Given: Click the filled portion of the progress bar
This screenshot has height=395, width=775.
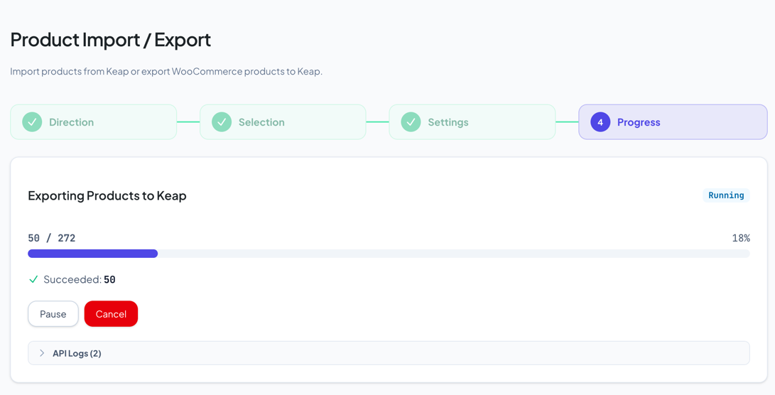Looking at the screenshot, I should [x=92, y=254].
